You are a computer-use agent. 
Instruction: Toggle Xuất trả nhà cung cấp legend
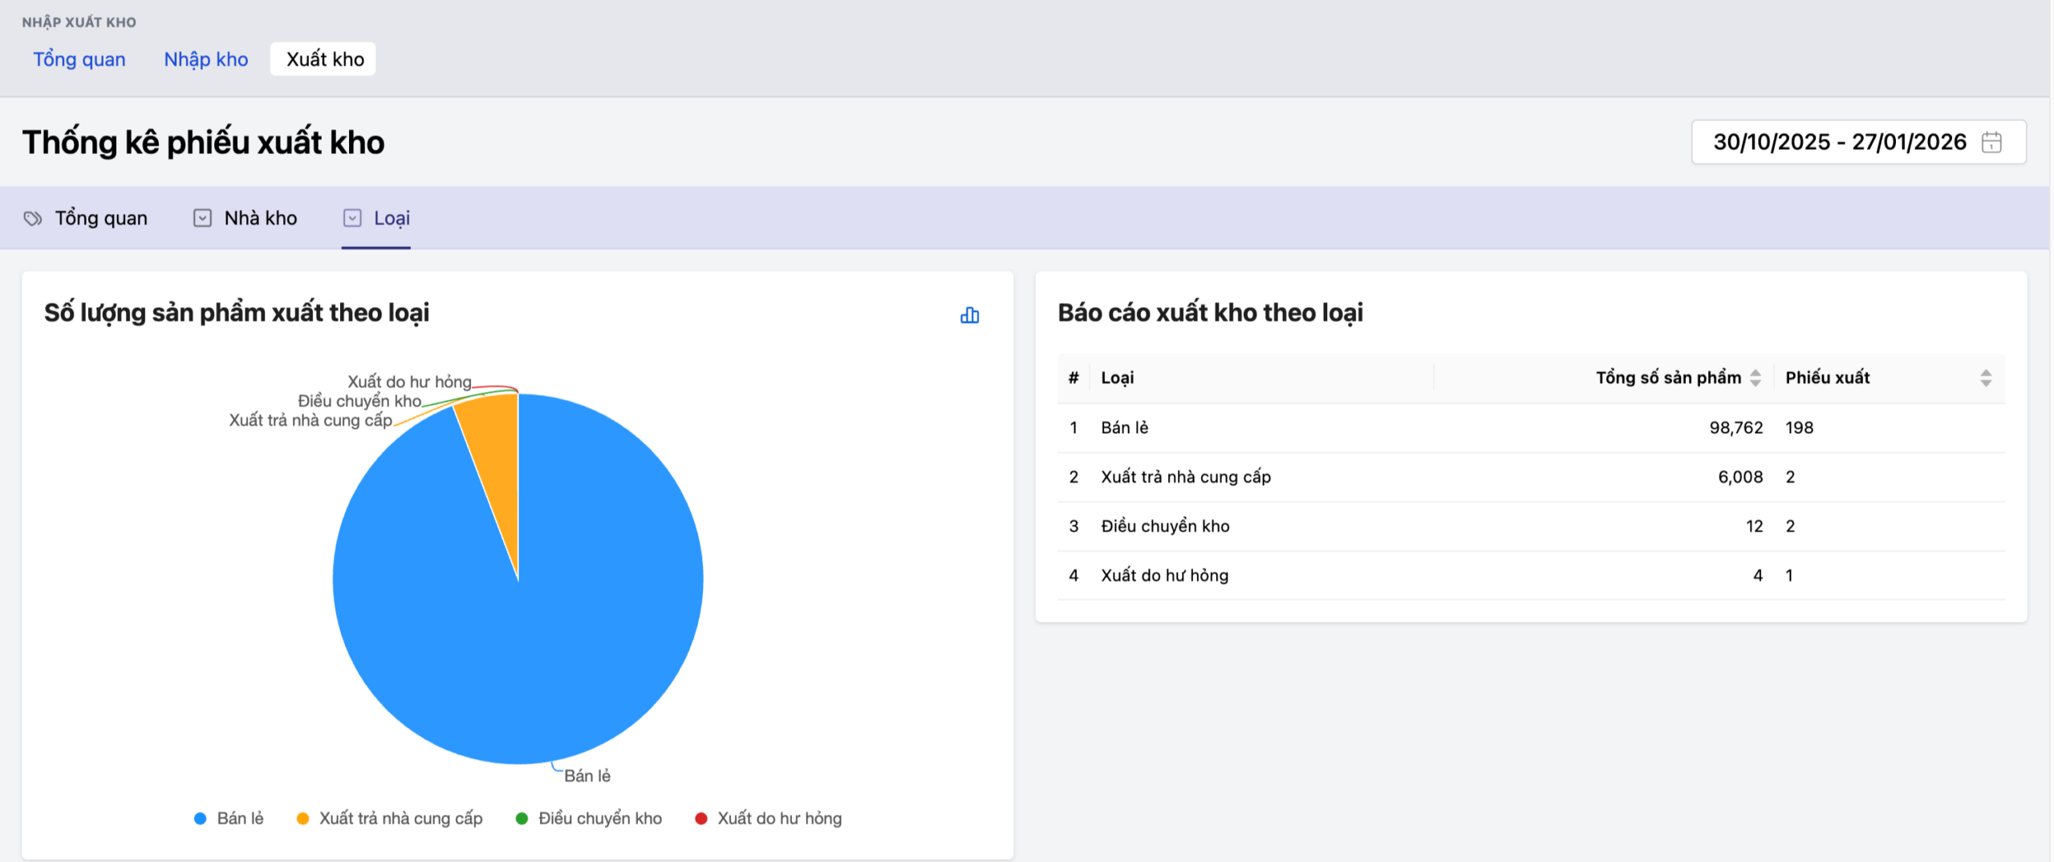(390, 818)
